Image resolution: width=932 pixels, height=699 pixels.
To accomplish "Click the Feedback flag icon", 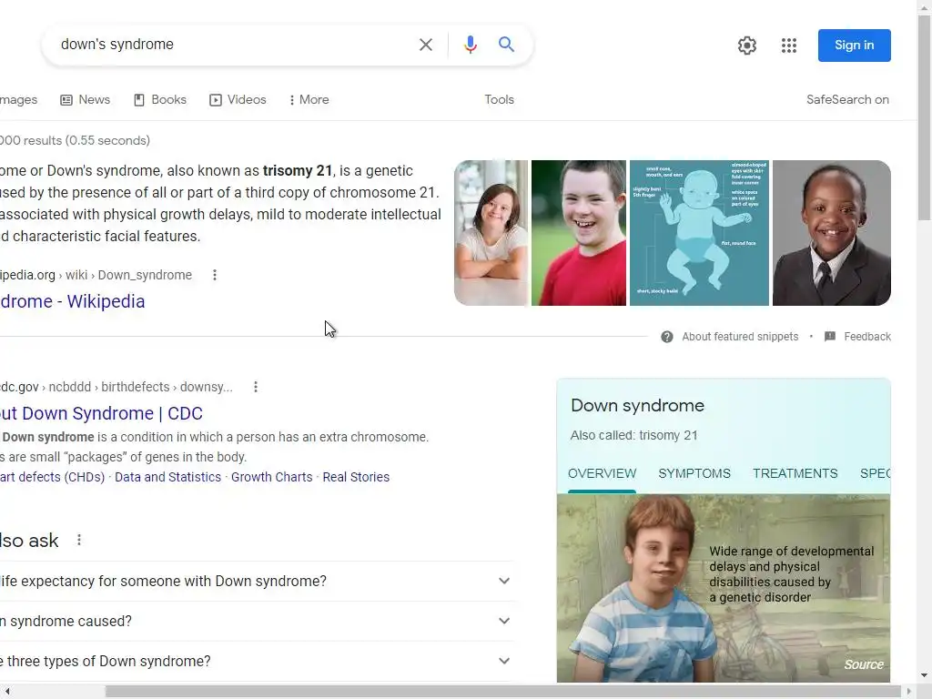I will [830, 337].
